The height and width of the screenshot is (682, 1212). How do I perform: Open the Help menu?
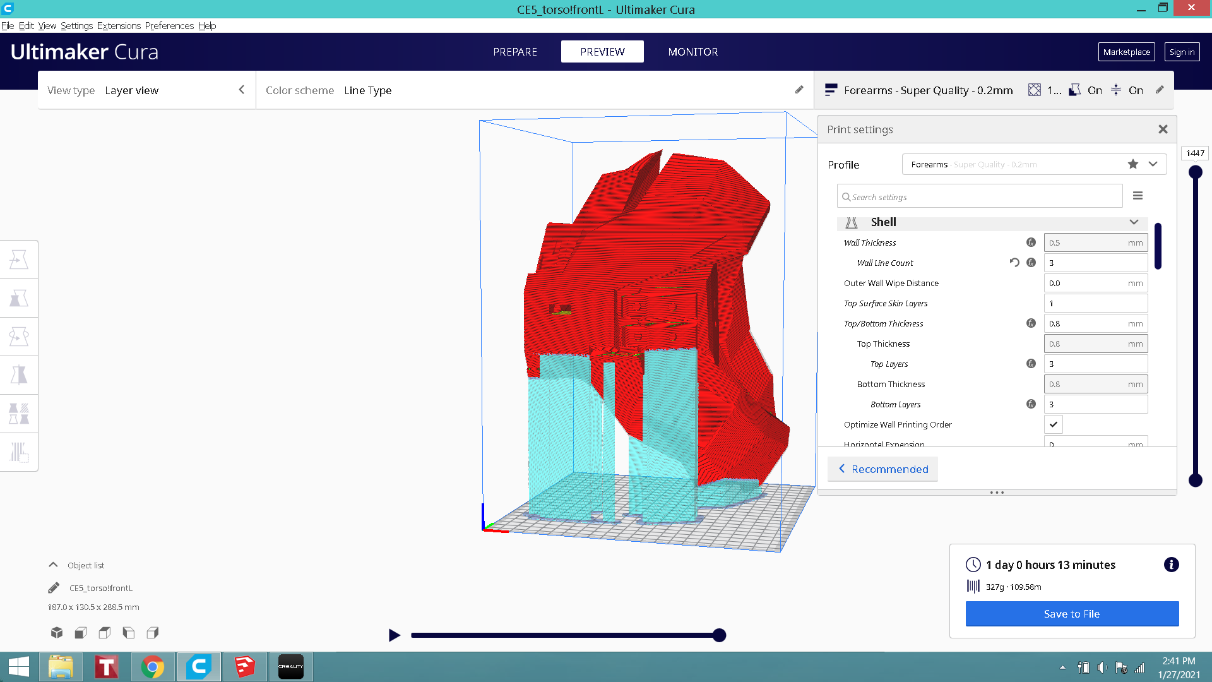point(207,25)
